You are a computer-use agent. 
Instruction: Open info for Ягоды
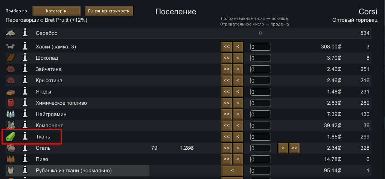point(26,92)
